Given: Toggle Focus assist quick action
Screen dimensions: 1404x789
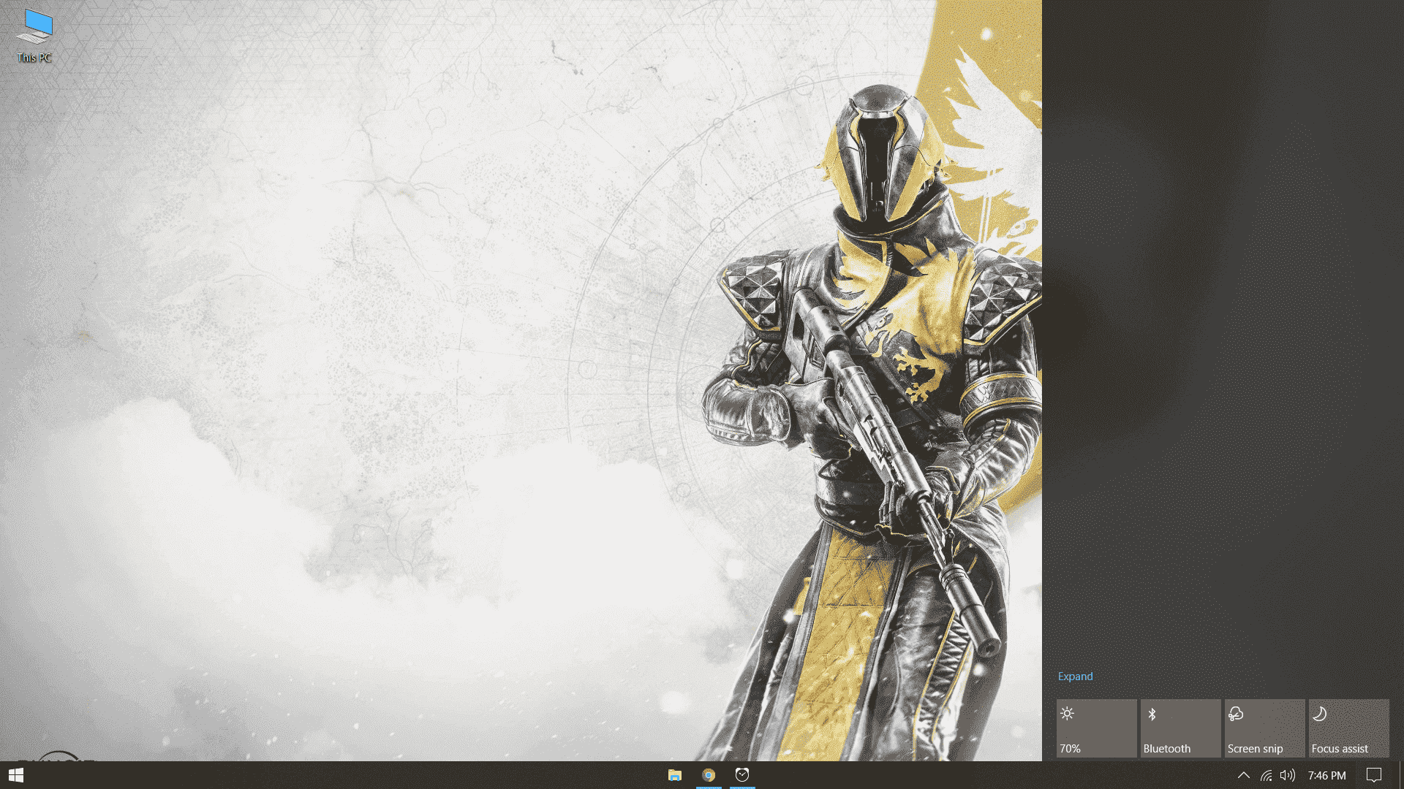Looking at the screenshot, I should point(1348,728).
